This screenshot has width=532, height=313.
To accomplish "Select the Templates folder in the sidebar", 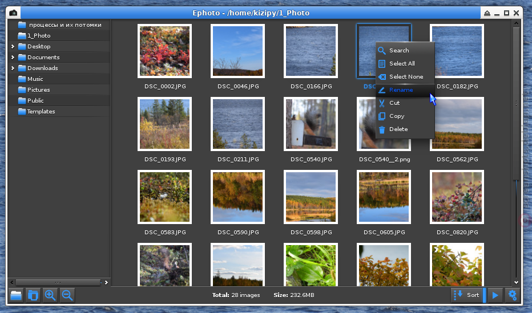I will pos(59,111).
